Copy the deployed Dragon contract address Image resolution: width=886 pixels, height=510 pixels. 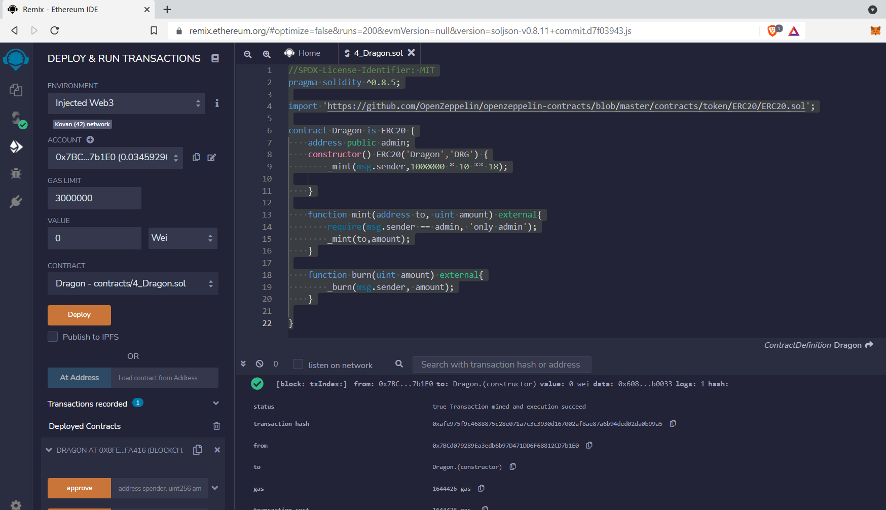click(x=198, y=450)
